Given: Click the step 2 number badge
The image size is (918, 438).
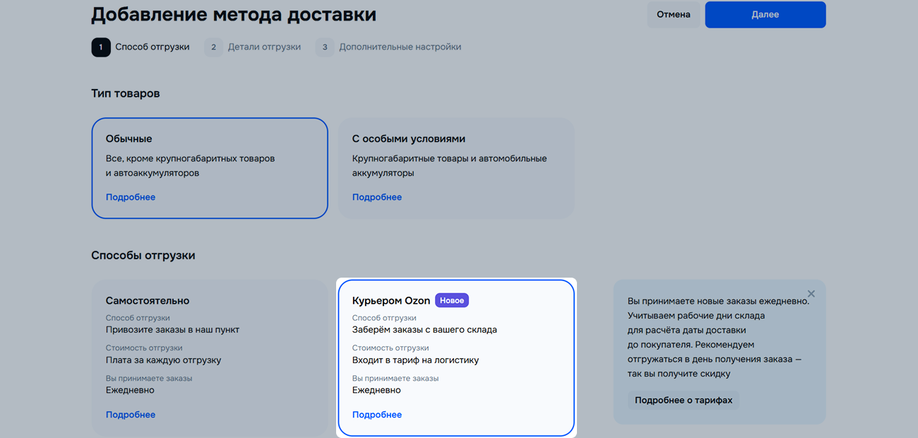Looking at the screenshot, I should (213, 47).
